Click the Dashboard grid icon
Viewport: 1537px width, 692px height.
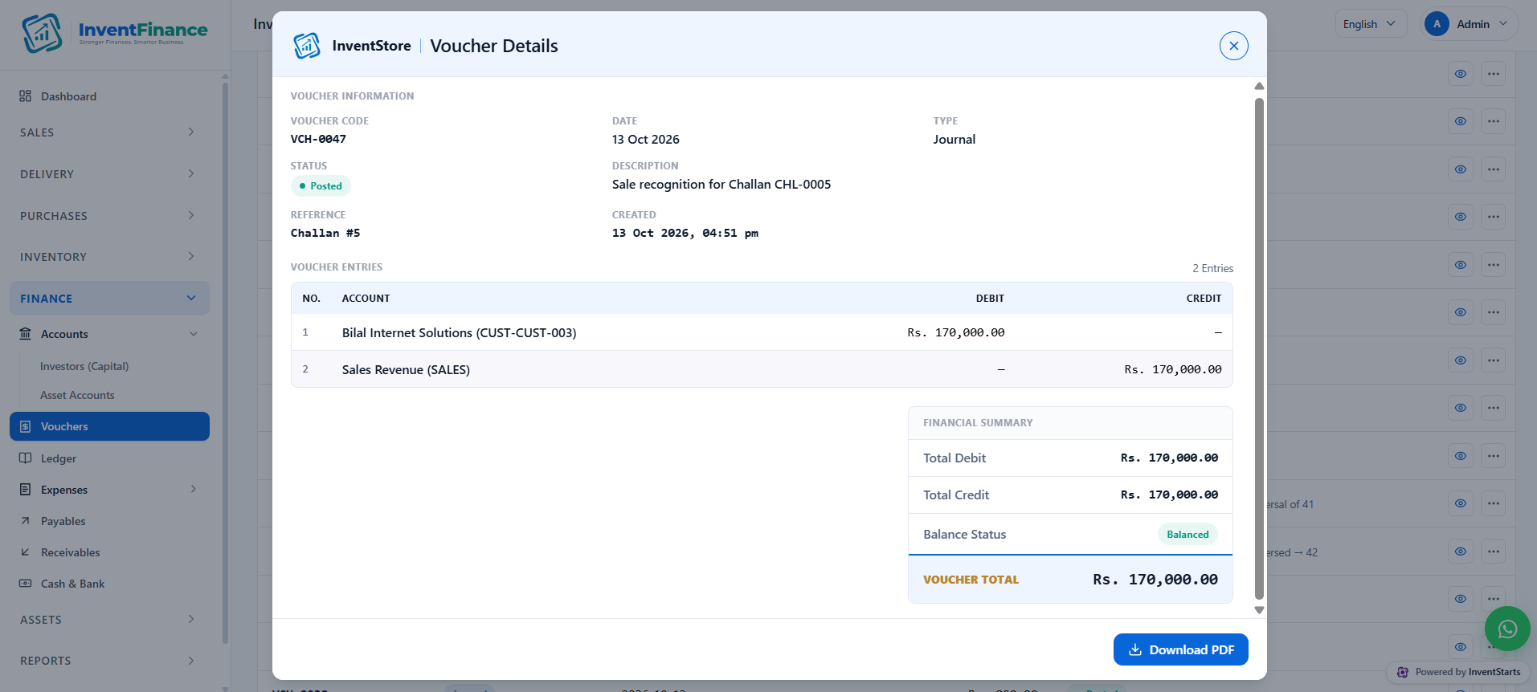[26, 96]
